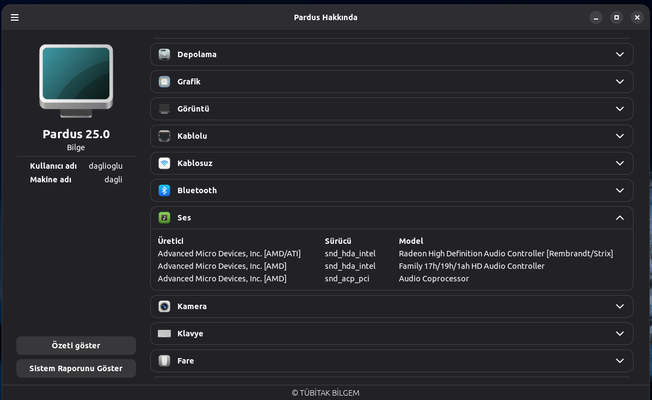This screenshot has height=400, width=652.
Task: Click the Kablosuz Wi-Fi icon
Action: pyautogui.click(x=164, y=163)
